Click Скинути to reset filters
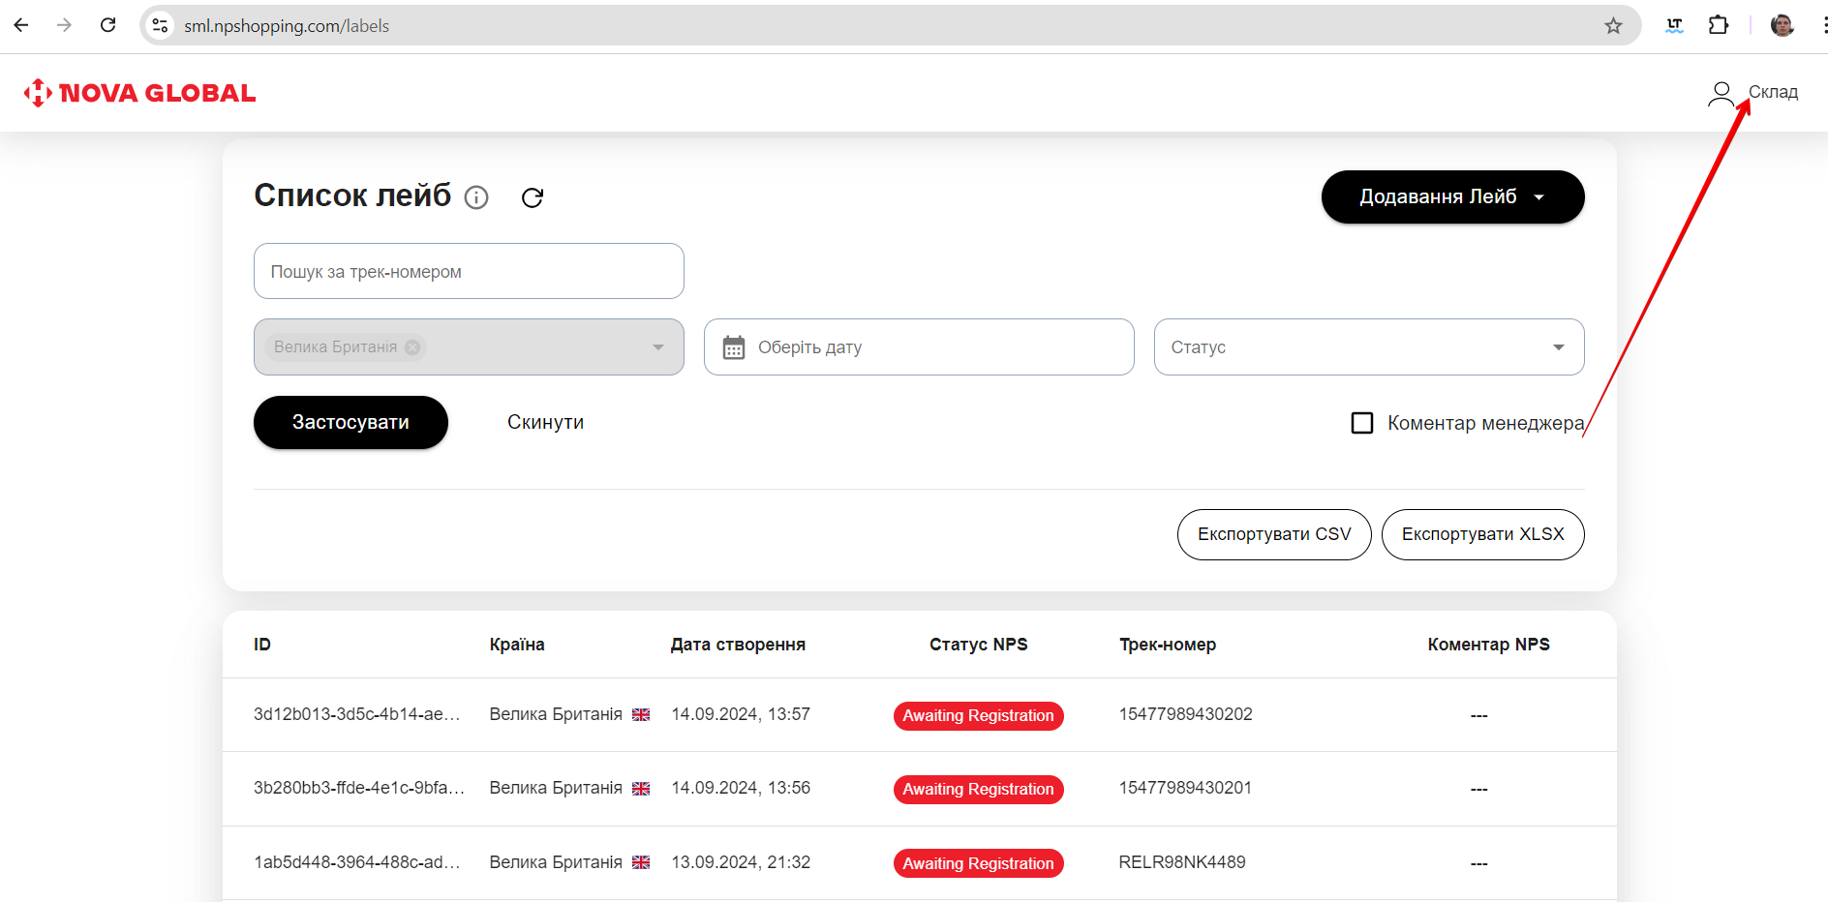The image size is (1828, 902). pos(545,422)
